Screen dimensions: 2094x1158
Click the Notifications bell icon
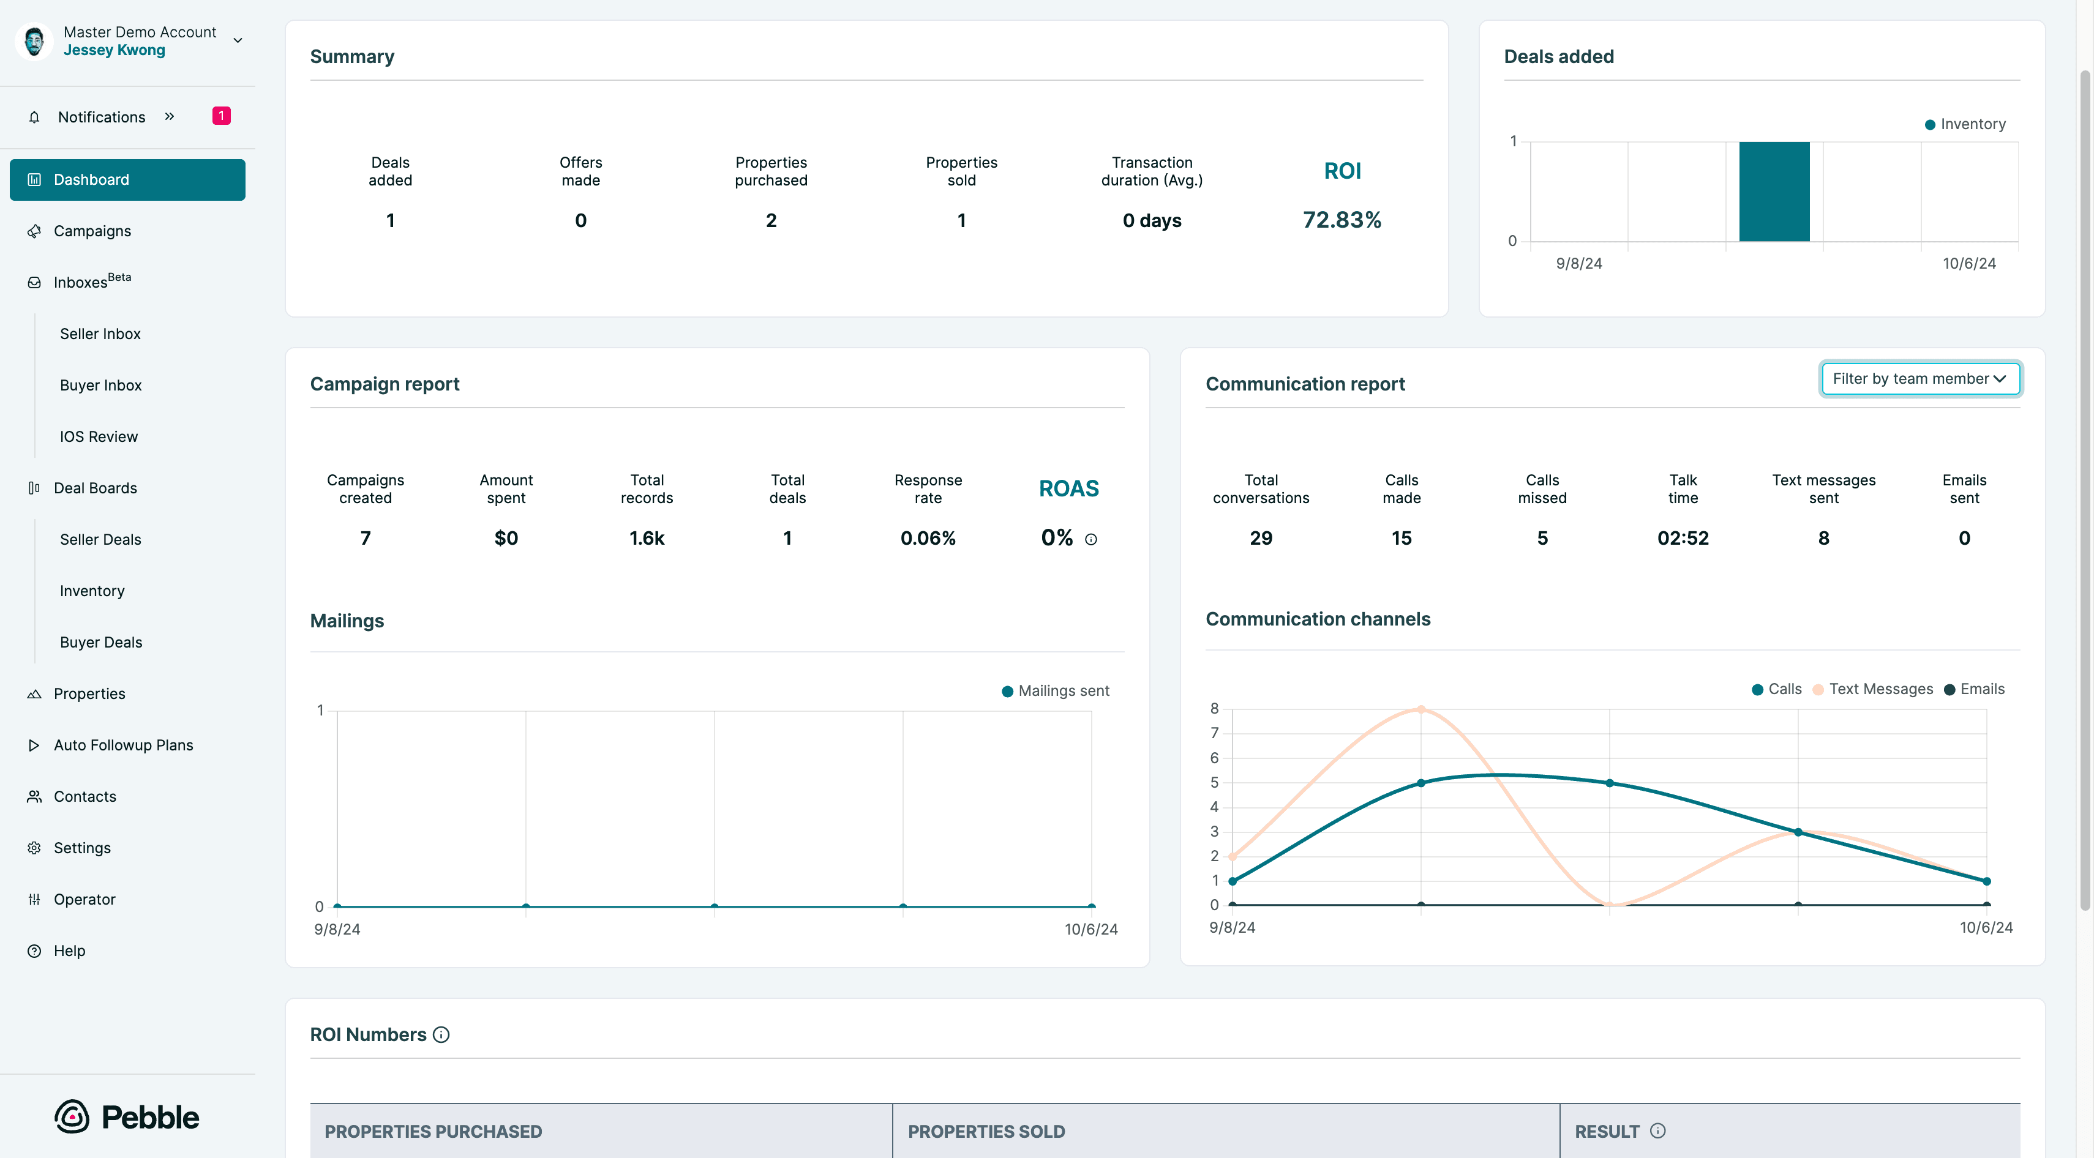(x=34, y=117)
